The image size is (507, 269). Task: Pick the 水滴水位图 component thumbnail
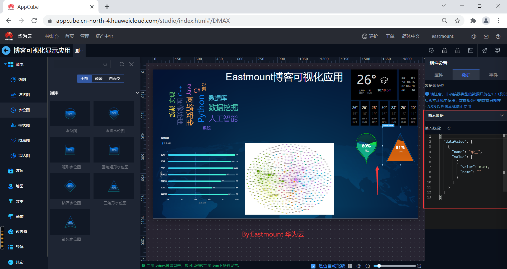pyautogui.click(x=114, y=114)
